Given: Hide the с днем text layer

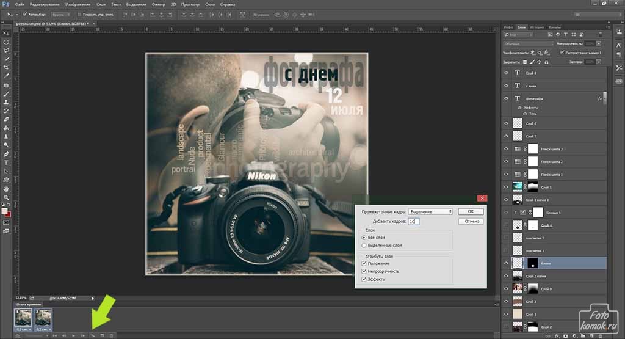Looking at the screenshot, I should 506,86.
